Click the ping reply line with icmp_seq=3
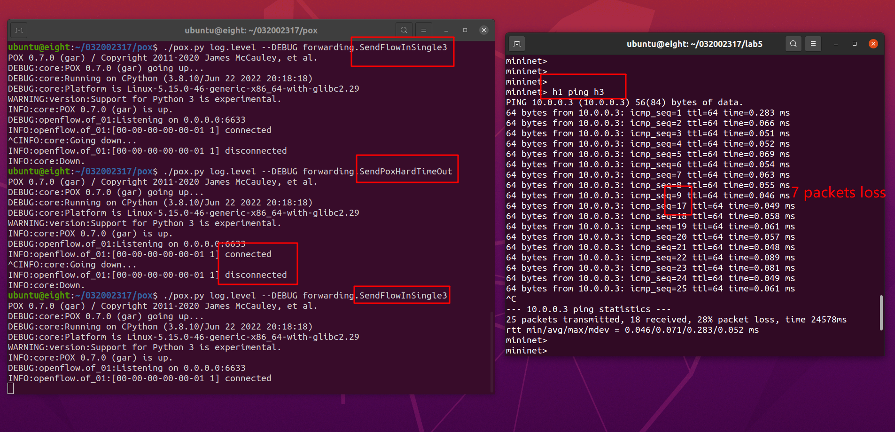Viewport: 895px width, 432px height. (x=648, y=134)
